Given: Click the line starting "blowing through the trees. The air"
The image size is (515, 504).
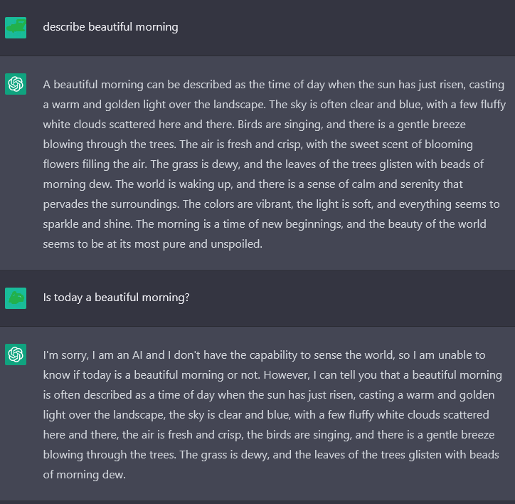Looking at the screenshot, I should point(257,145).
